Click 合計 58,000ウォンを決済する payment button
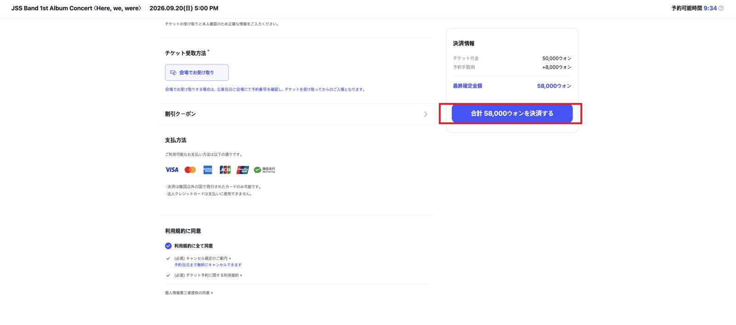Screen dimensions: 736x325 tap(512, 113)
